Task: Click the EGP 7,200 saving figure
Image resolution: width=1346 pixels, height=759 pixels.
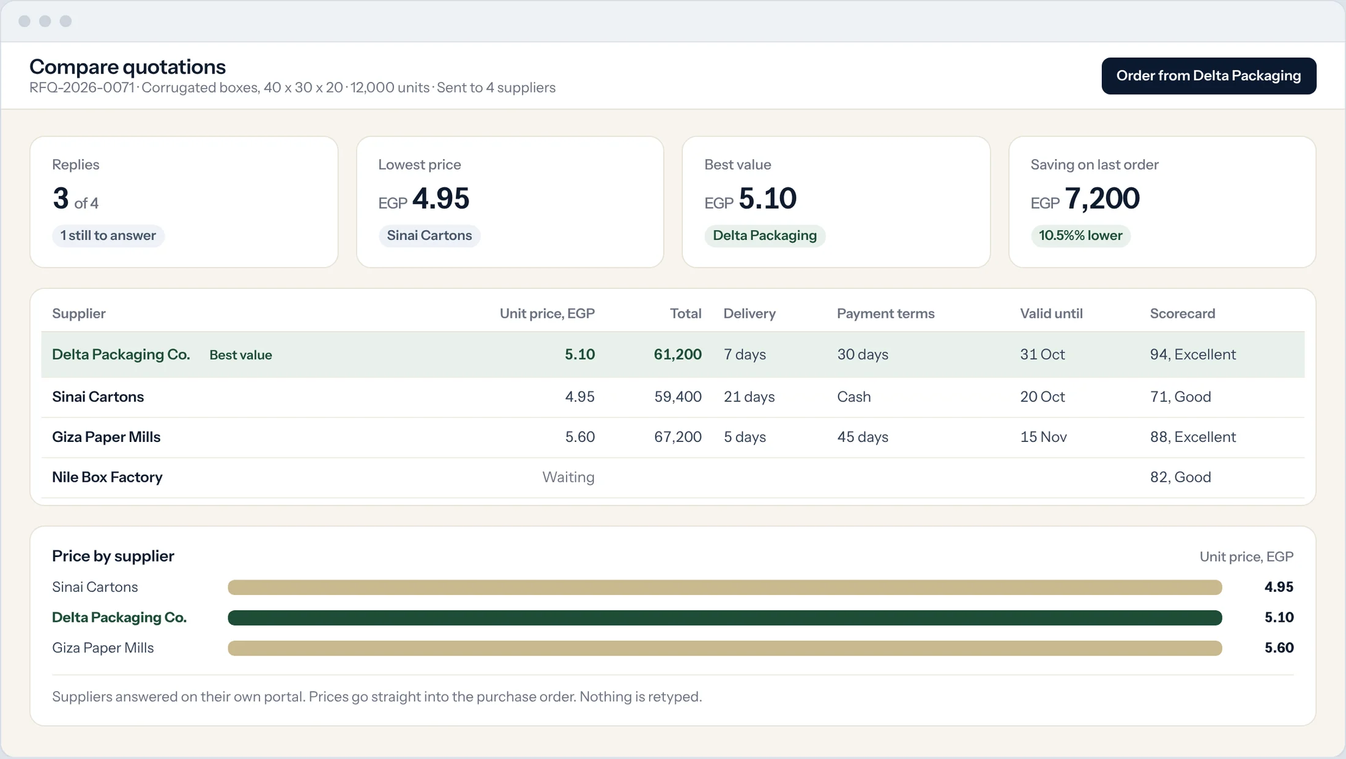Action: pos(1085,198)
